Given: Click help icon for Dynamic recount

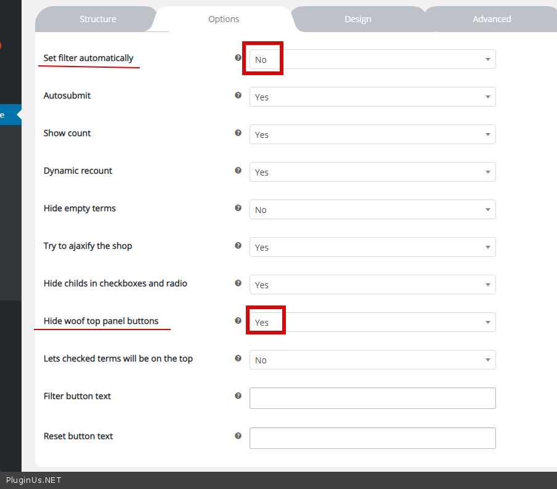Looking at the screenshot, I should tap(238, 171).
